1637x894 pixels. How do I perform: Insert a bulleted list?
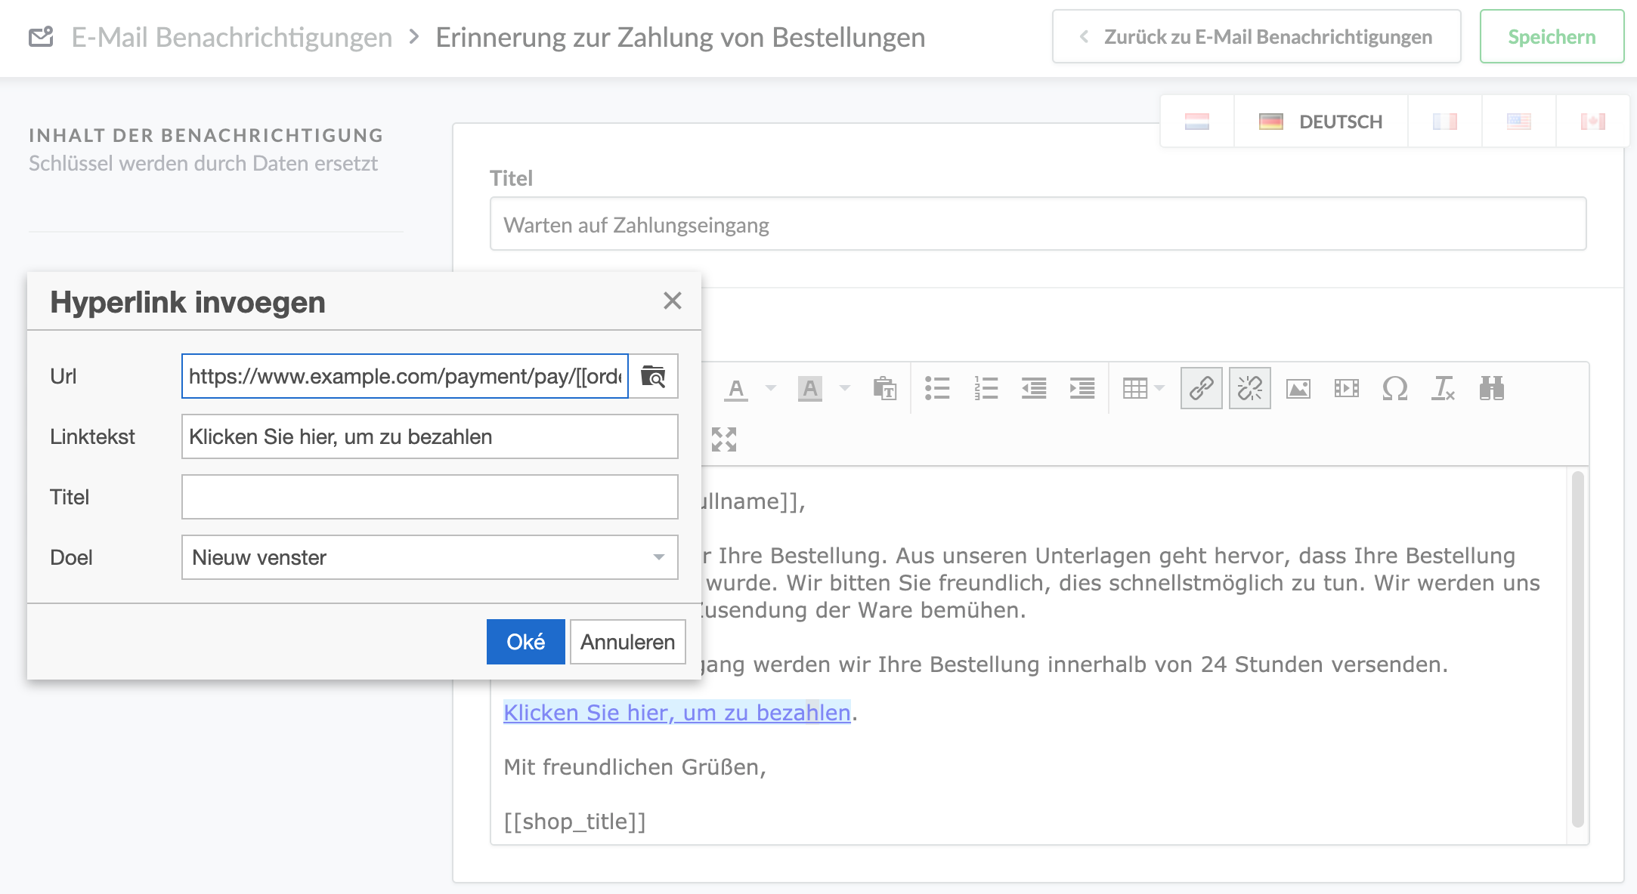pos(937,389)
